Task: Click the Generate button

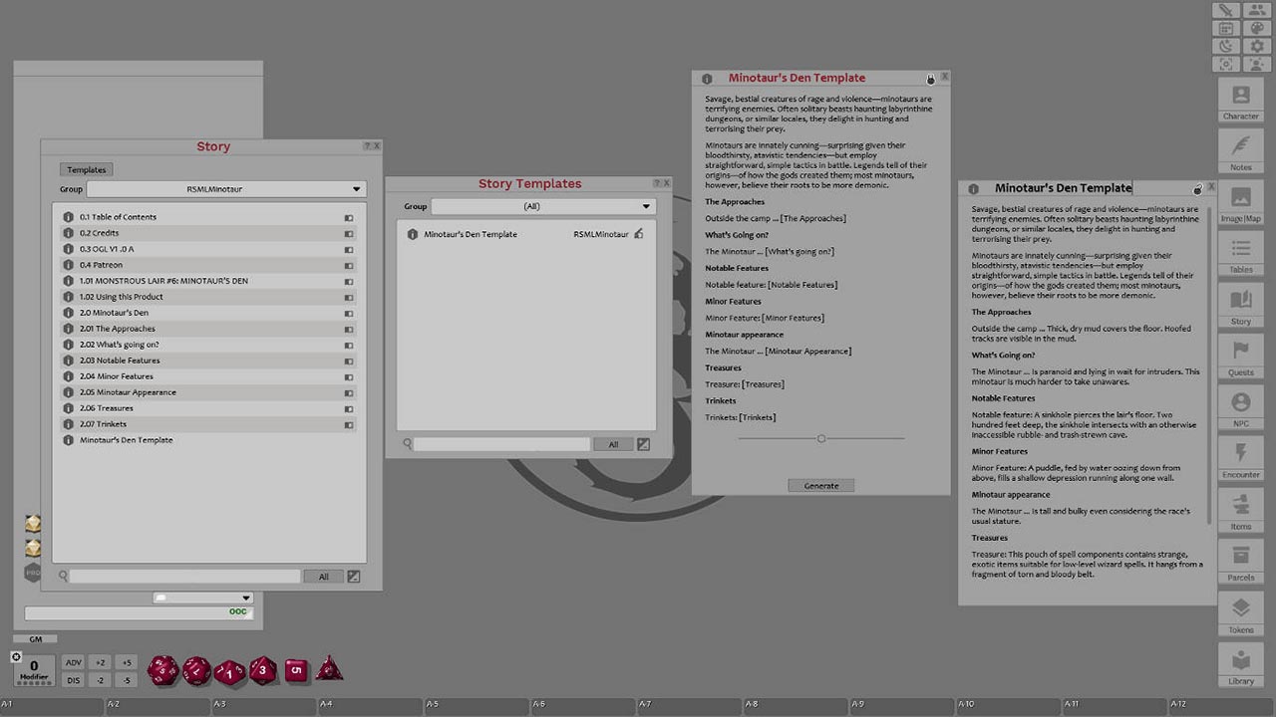Action: (820, 486)
